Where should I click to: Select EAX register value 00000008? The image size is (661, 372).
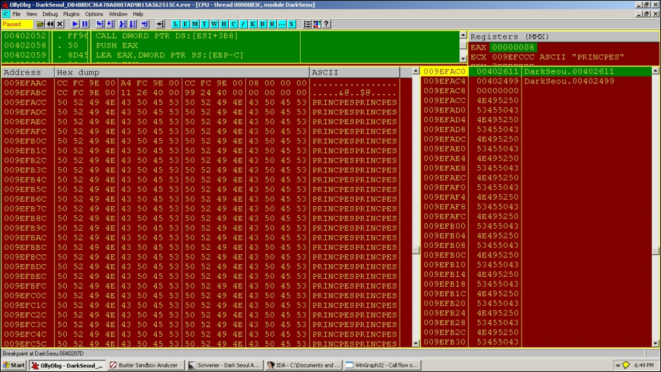(513, 48)
